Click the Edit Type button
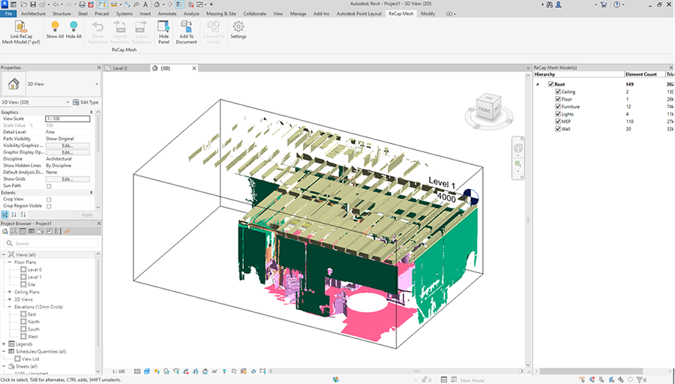This screenshot has width=675, height=384. pyautogui.click(x=85, y=102)
